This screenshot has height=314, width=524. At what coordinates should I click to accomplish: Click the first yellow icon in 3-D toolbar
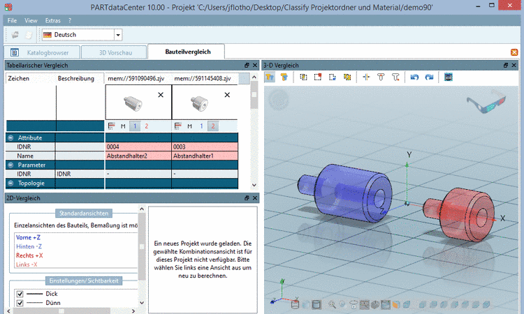pyautogui.click(x=270, y=77)
